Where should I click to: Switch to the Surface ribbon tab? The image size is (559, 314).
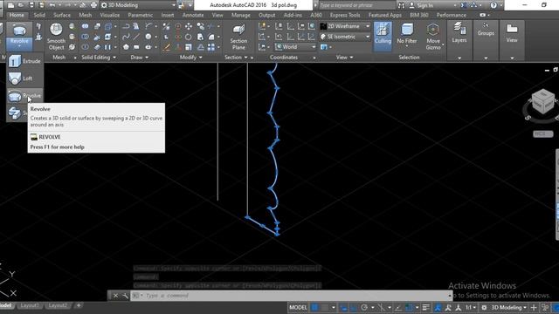[62, 15]
